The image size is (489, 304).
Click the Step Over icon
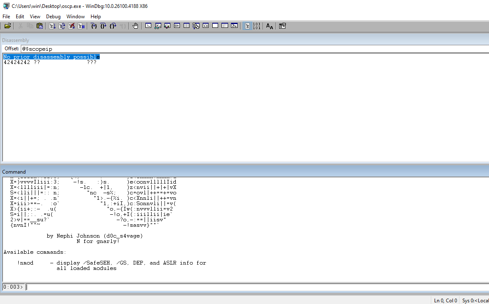(103, 26)
